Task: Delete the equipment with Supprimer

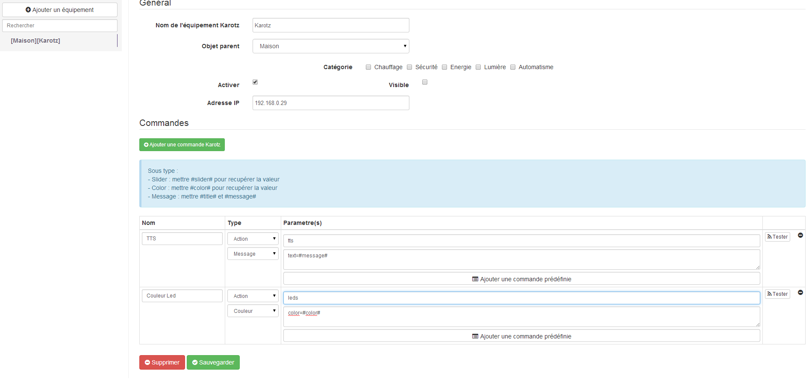Action: click(x=162, y=362)
